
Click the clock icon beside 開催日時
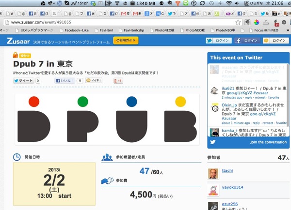coord(16,157)
